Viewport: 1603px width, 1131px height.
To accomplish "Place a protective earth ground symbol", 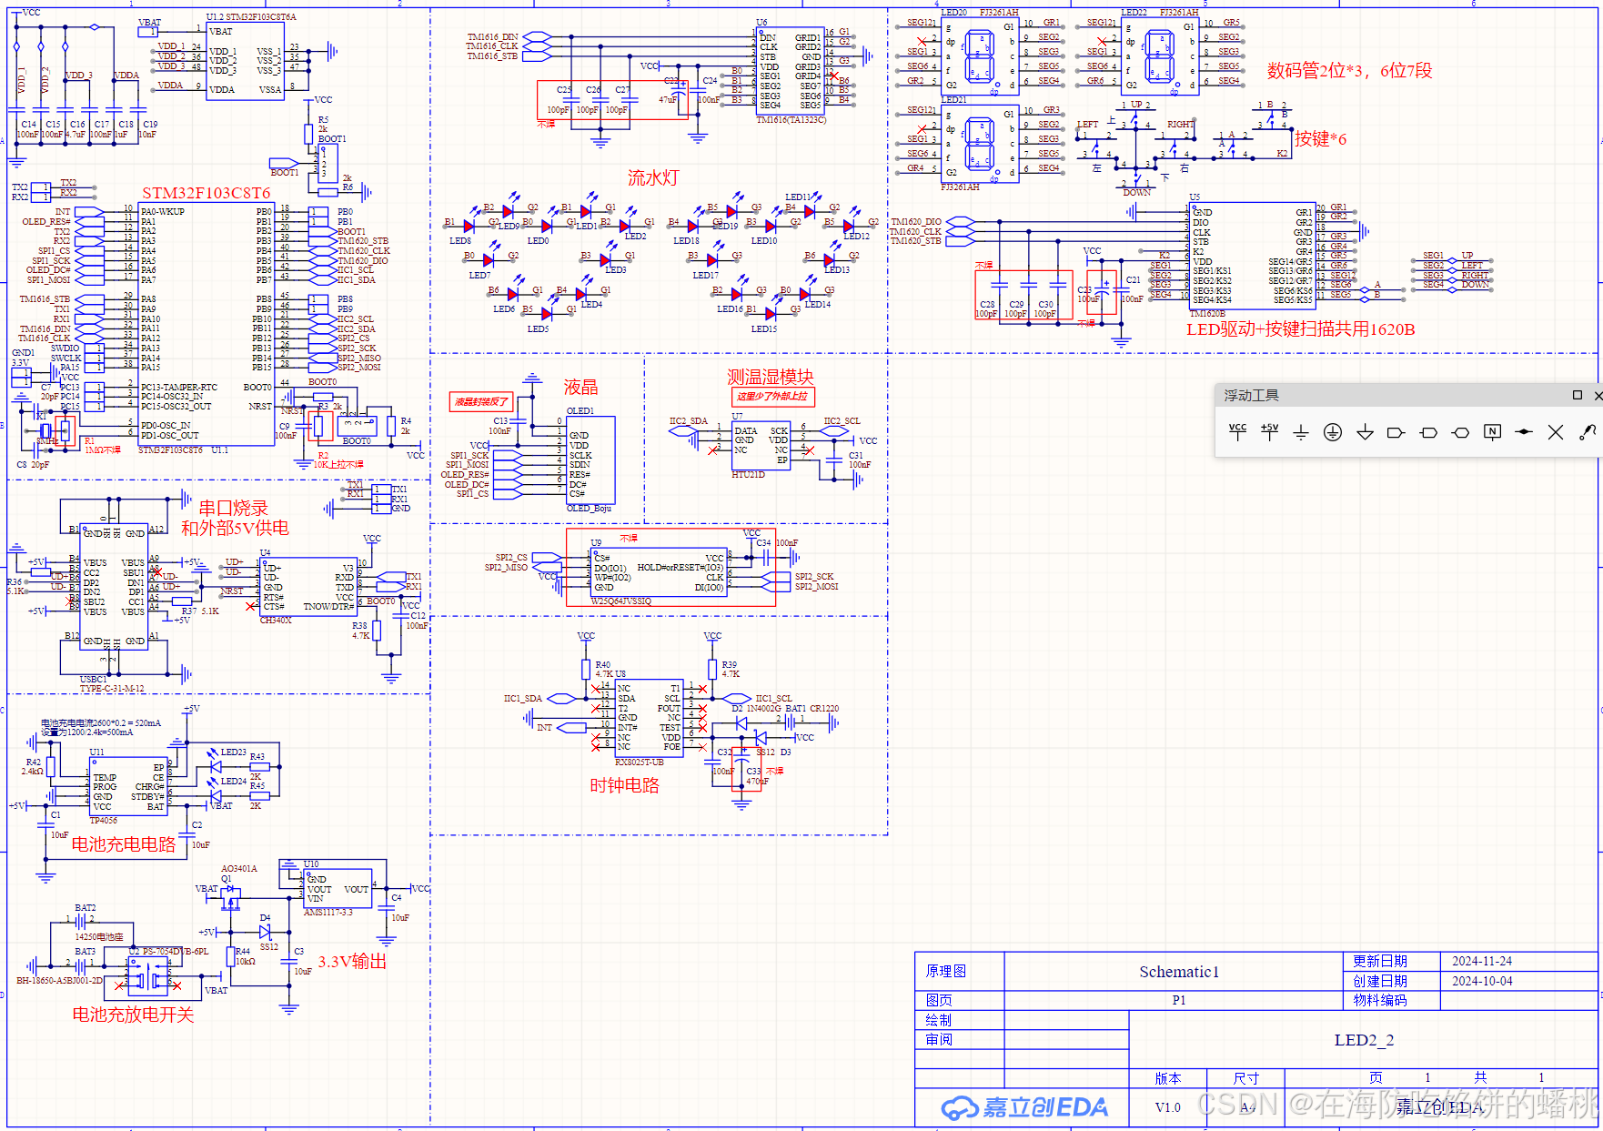I will click(1333, 432).
